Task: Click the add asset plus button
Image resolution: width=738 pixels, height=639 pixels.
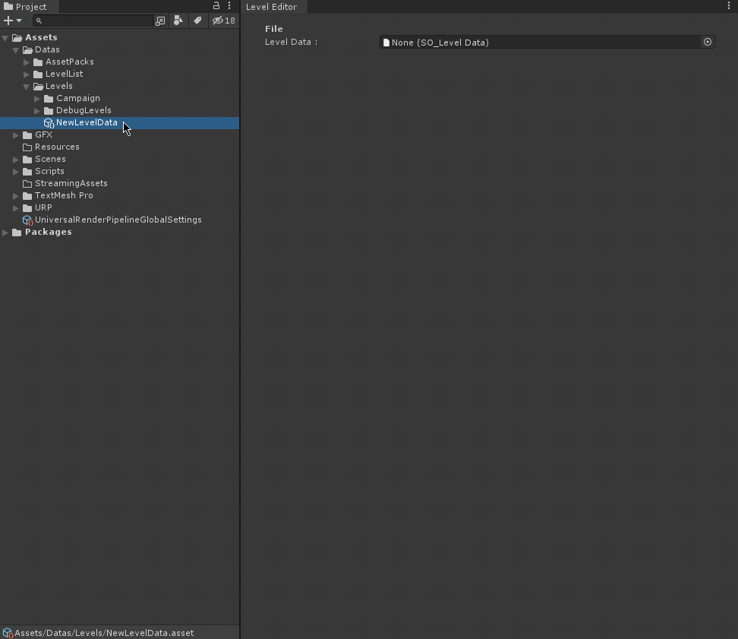Action: (8, 21)
